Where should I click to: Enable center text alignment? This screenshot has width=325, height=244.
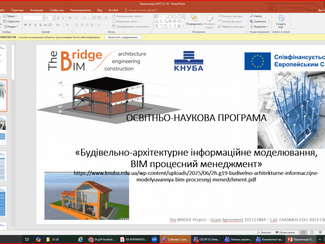pyautogui.click(x=81, y=24)
